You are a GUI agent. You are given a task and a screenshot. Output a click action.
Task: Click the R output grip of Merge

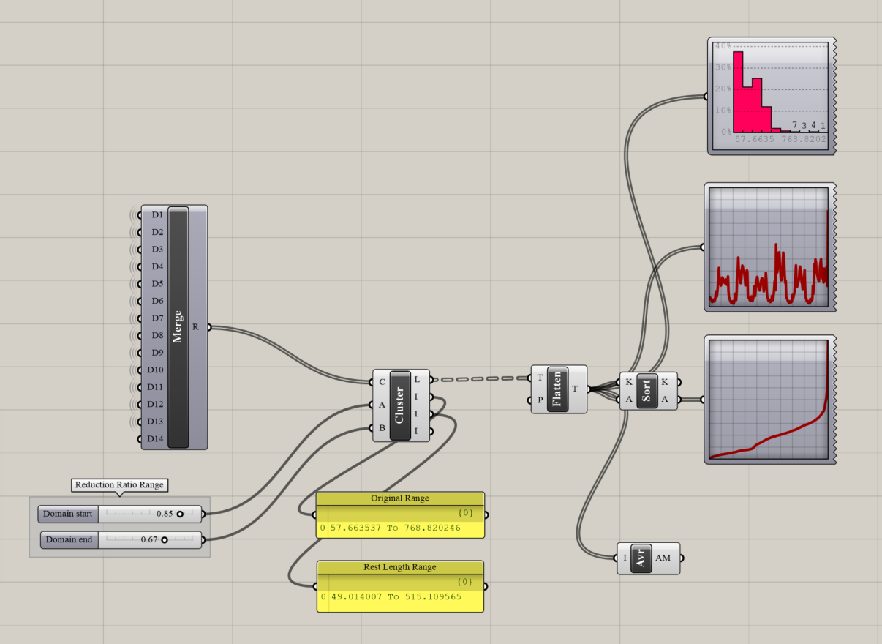tap(208, 327)
